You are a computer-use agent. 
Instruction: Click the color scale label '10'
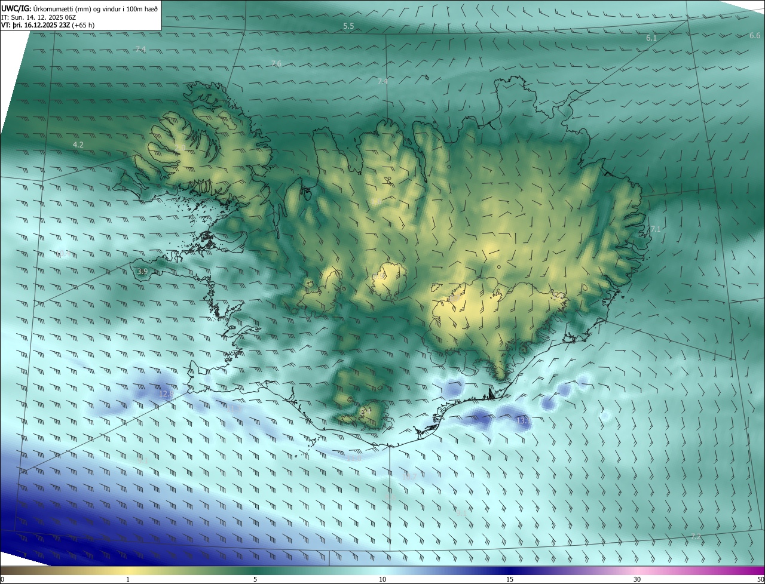click(382, 580)
